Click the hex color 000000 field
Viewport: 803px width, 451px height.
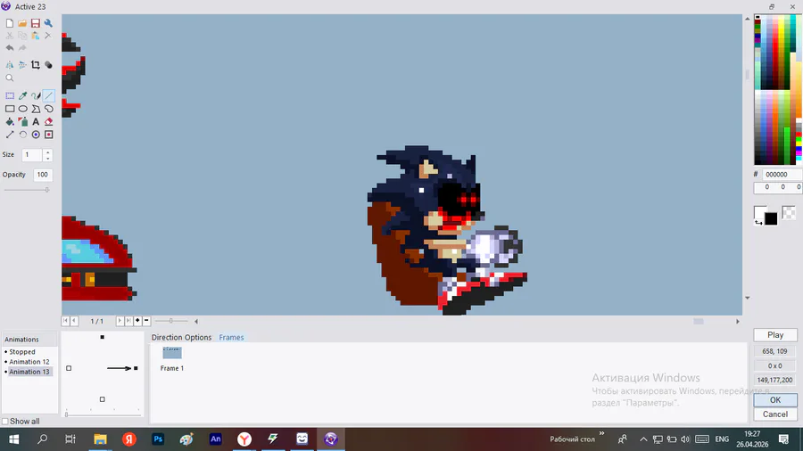pyautogui.click(x=782, y=175)
